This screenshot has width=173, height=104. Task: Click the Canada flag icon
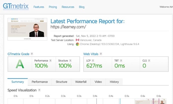(x=77, y=40)
